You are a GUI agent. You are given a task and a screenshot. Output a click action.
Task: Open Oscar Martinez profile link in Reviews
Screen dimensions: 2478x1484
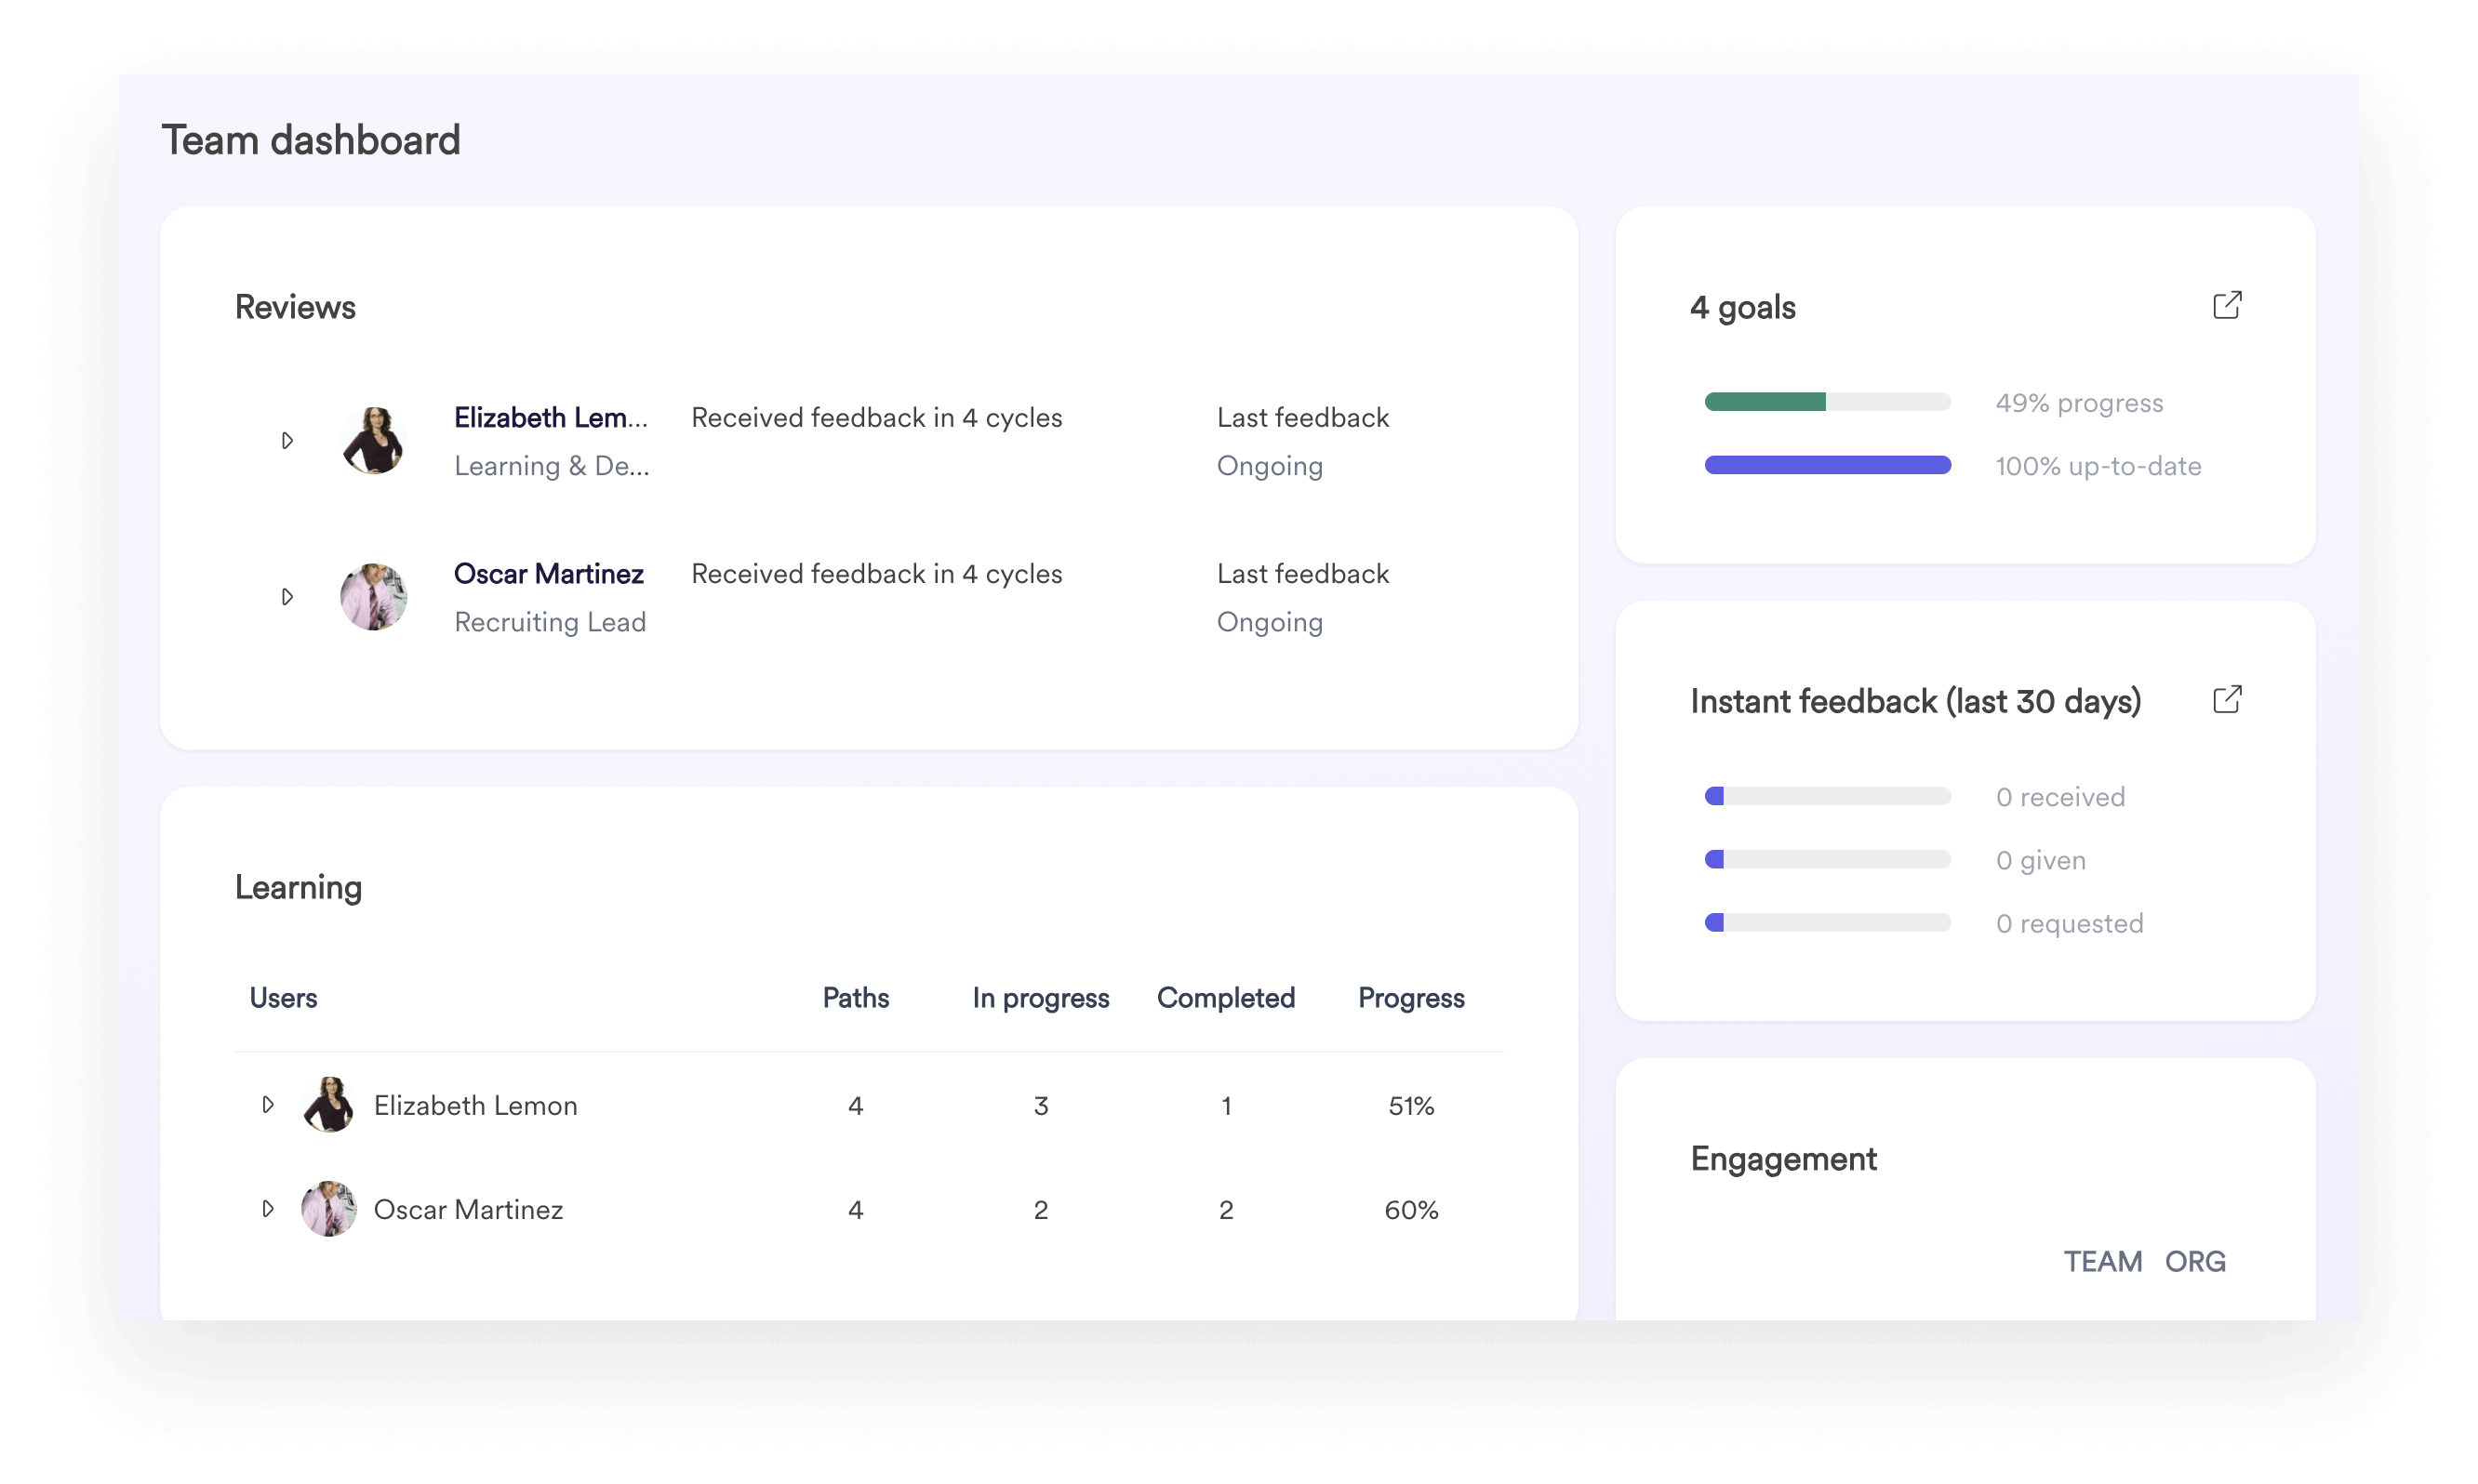point(548,573)
